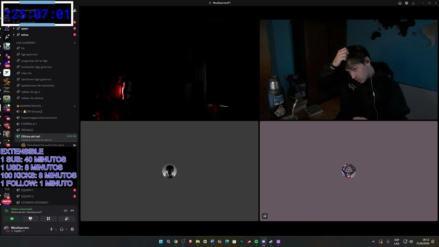Open the tablas-de-pilotos channel

coord(45,98)
